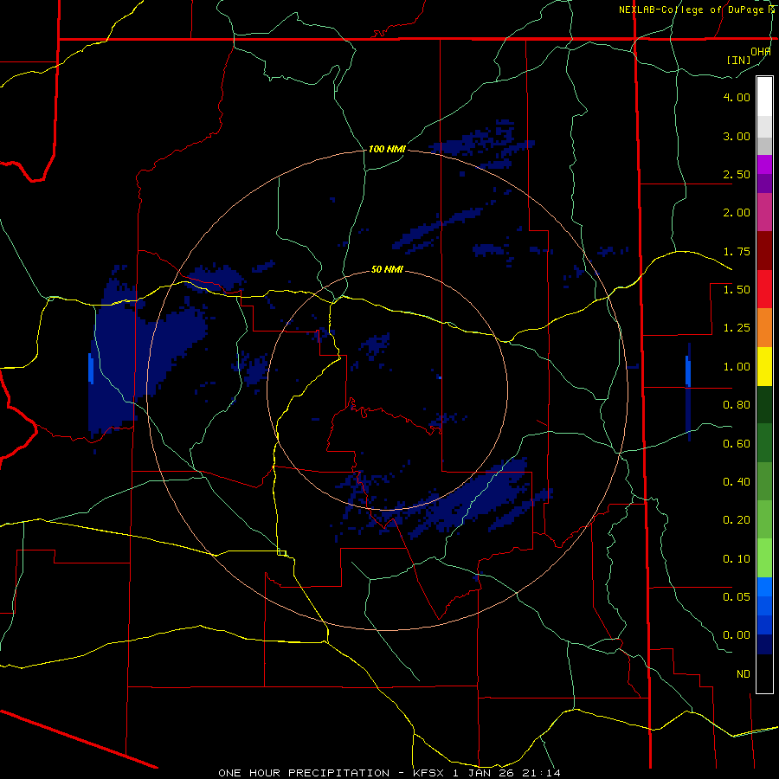
Task: Select the dark red 1.75 legend band
Action: [764, 251]
